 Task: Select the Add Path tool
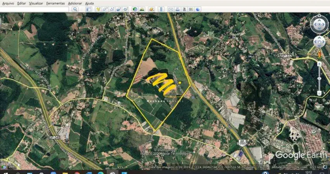[x=112, y=9]
